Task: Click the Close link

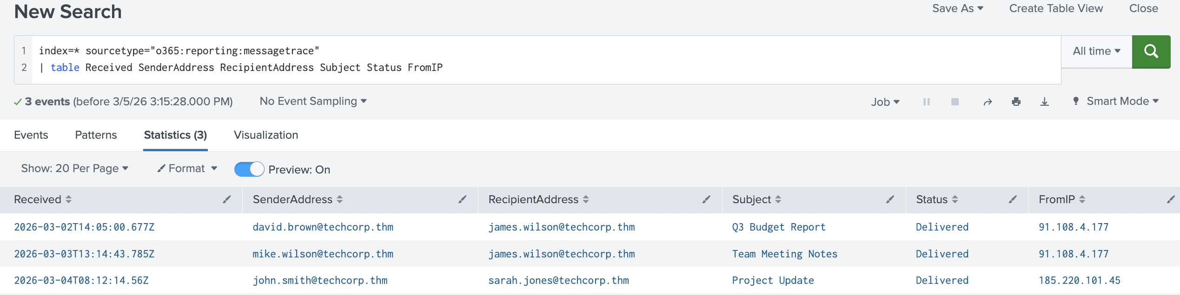Action: [x=1143, y=8]
